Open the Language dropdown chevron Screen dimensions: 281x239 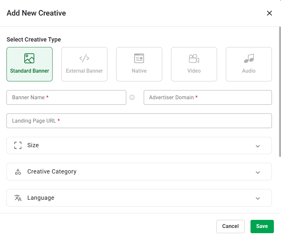(258, 198)
